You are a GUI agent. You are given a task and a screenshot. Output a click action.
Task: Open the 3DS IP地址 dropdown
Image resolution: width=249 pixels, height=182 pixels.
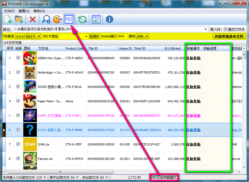[86, 36]
